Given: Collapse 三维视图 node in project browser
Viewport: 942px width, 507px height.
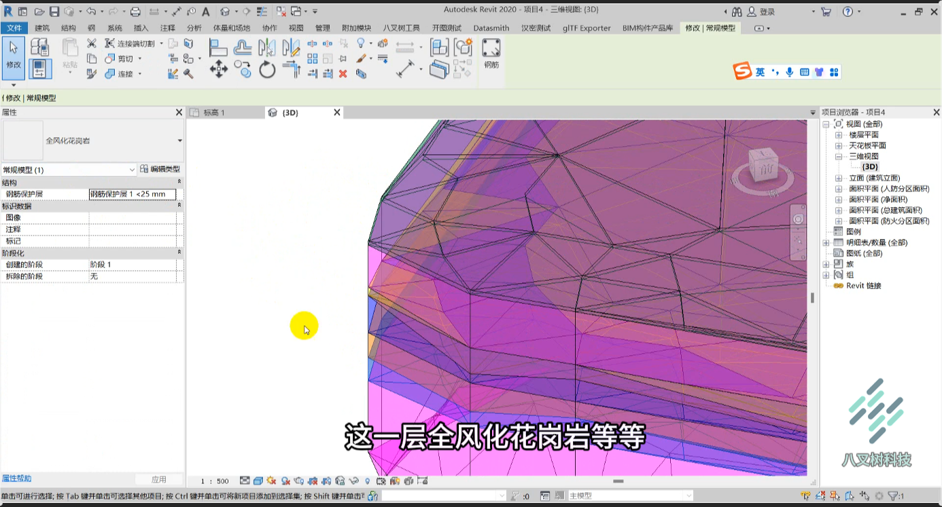Looking at the screenshot, I should [x=839, y=156].
